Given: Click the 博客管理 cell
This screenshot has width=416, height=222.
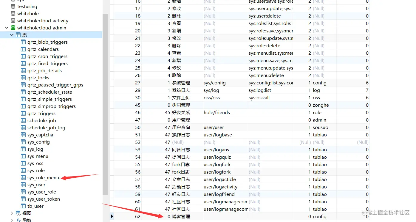Looking at the screenshot, I should coord(181,217).
